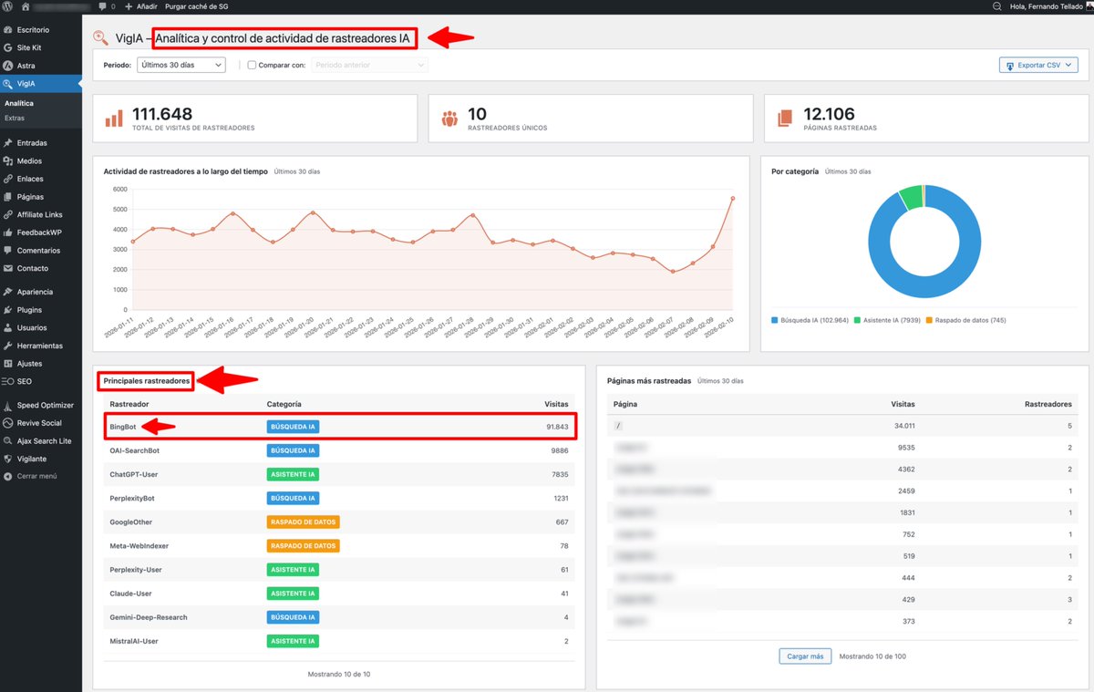The width and height of the screenshot is (1094, 692).
Task: Select the Gemini-Deep-Research row
Action: [339, 617]
